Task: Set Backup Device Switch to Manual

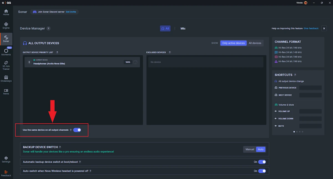Action: click(x=249, y=149)
